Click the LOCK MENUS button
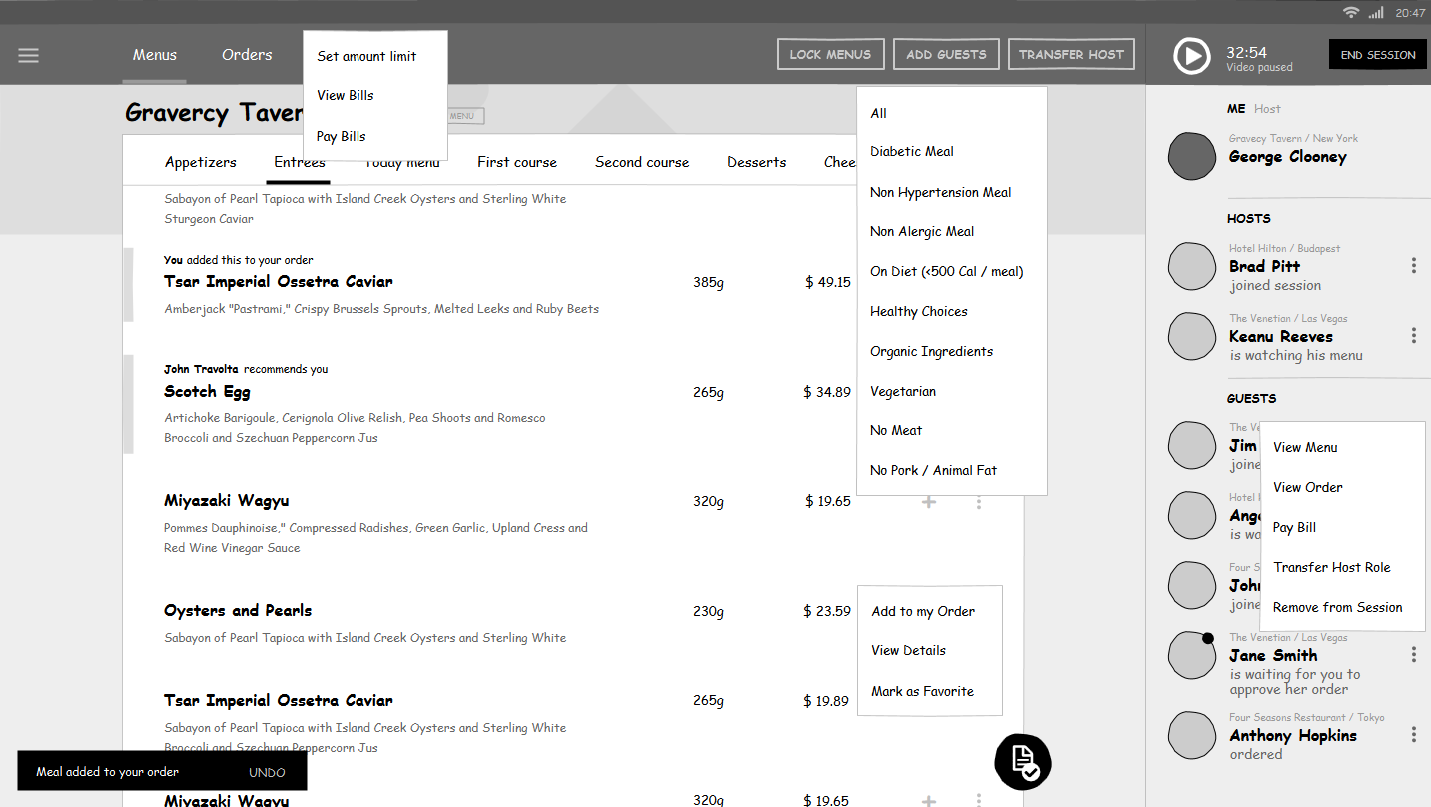Screen dimensions: 1431x807 tap(831, 55)
